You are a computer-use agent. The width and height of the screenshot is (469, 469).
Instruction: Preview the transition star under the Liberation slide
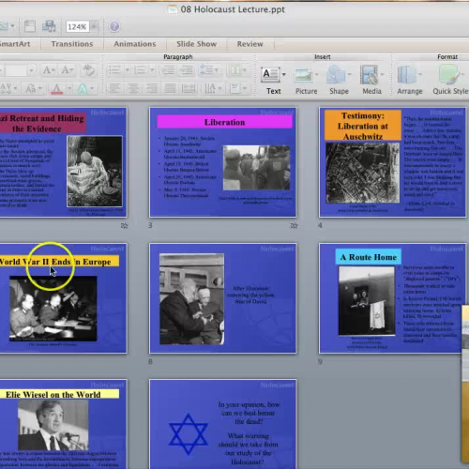pos(294,225)
